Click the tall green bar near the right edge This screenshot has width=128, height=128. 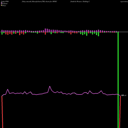[118, 80]
